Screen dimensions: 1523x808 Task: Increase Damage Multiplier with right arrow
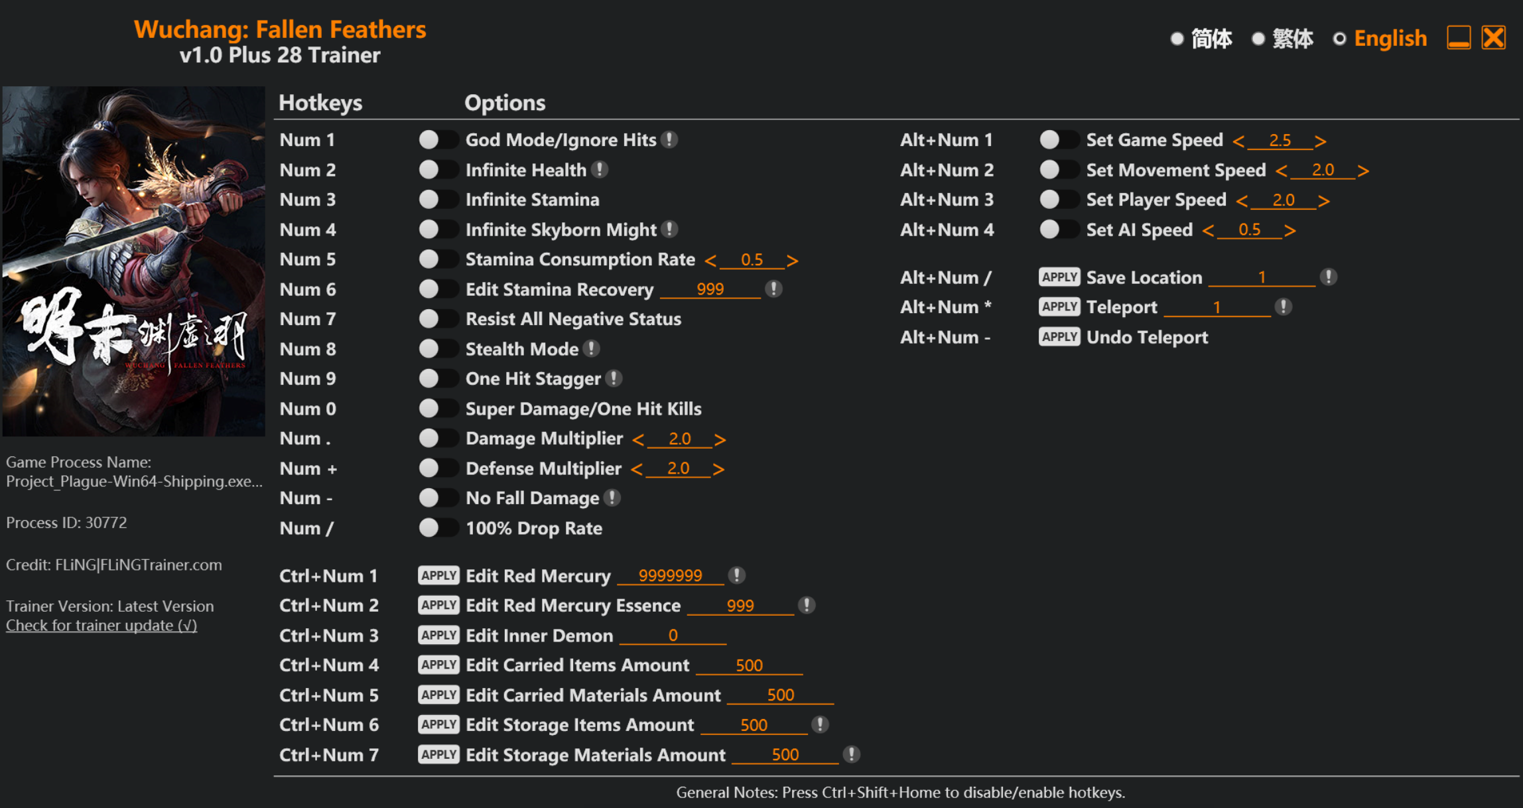click(x=720, y=439)
